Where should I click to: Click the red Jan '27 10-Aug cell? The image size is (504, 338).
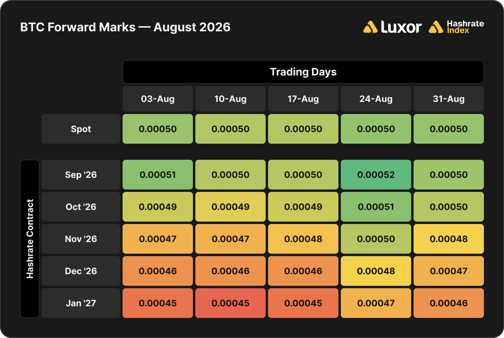click(230, 303)
